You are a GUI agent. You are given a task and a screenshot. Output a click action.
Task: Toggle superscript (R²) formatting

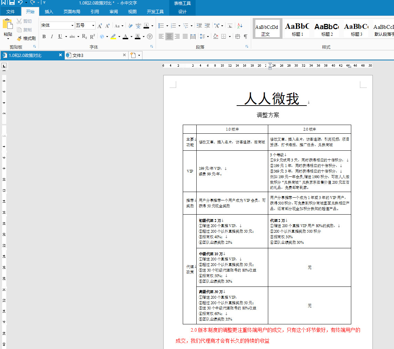[x=92, y=37]
